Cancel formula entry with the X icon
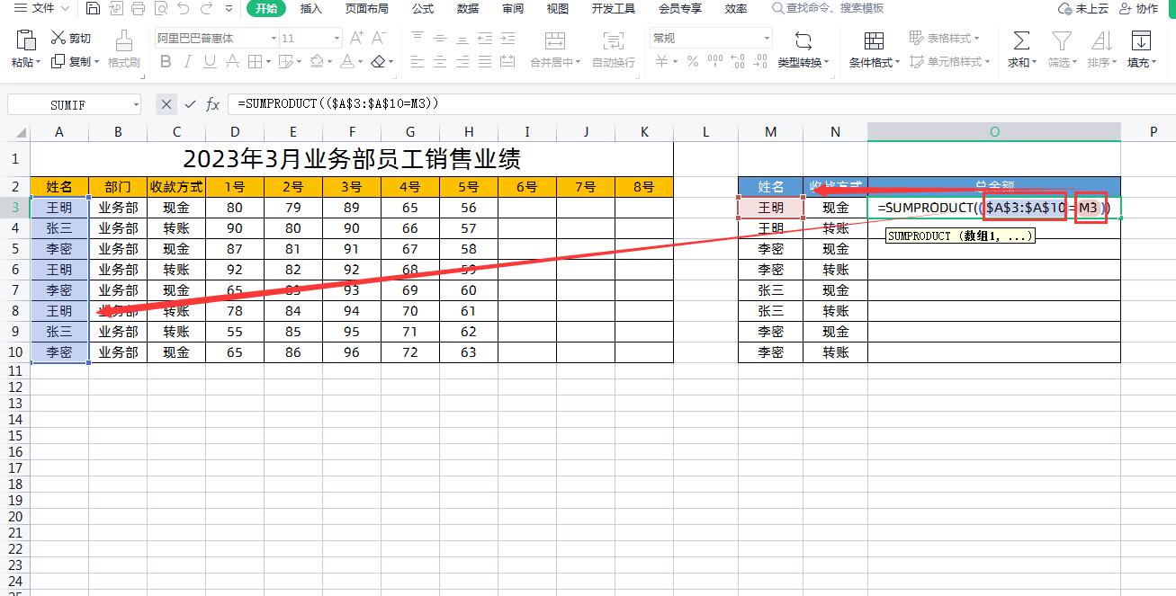 (x=166, y=103)
